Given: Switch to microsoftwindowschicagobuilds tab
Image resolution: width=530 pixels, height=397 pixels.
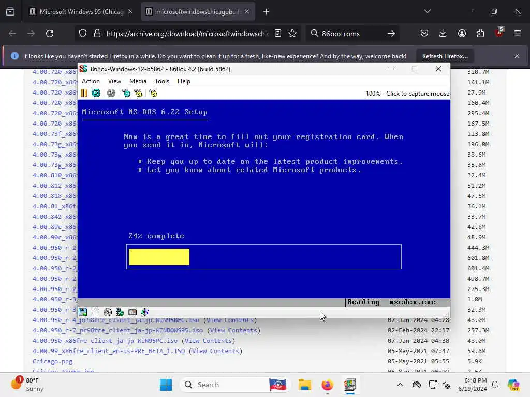Looking at the screenshot, I should 198,12.
